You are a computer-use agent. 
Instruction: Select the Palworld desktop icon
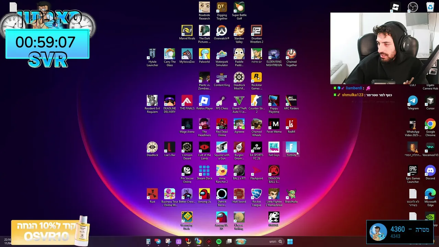coord(204,56)
